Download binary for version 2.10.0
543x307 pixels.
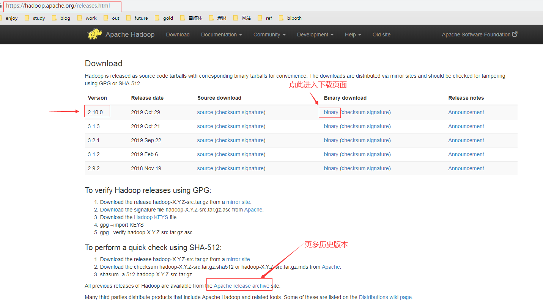point(331,112)
